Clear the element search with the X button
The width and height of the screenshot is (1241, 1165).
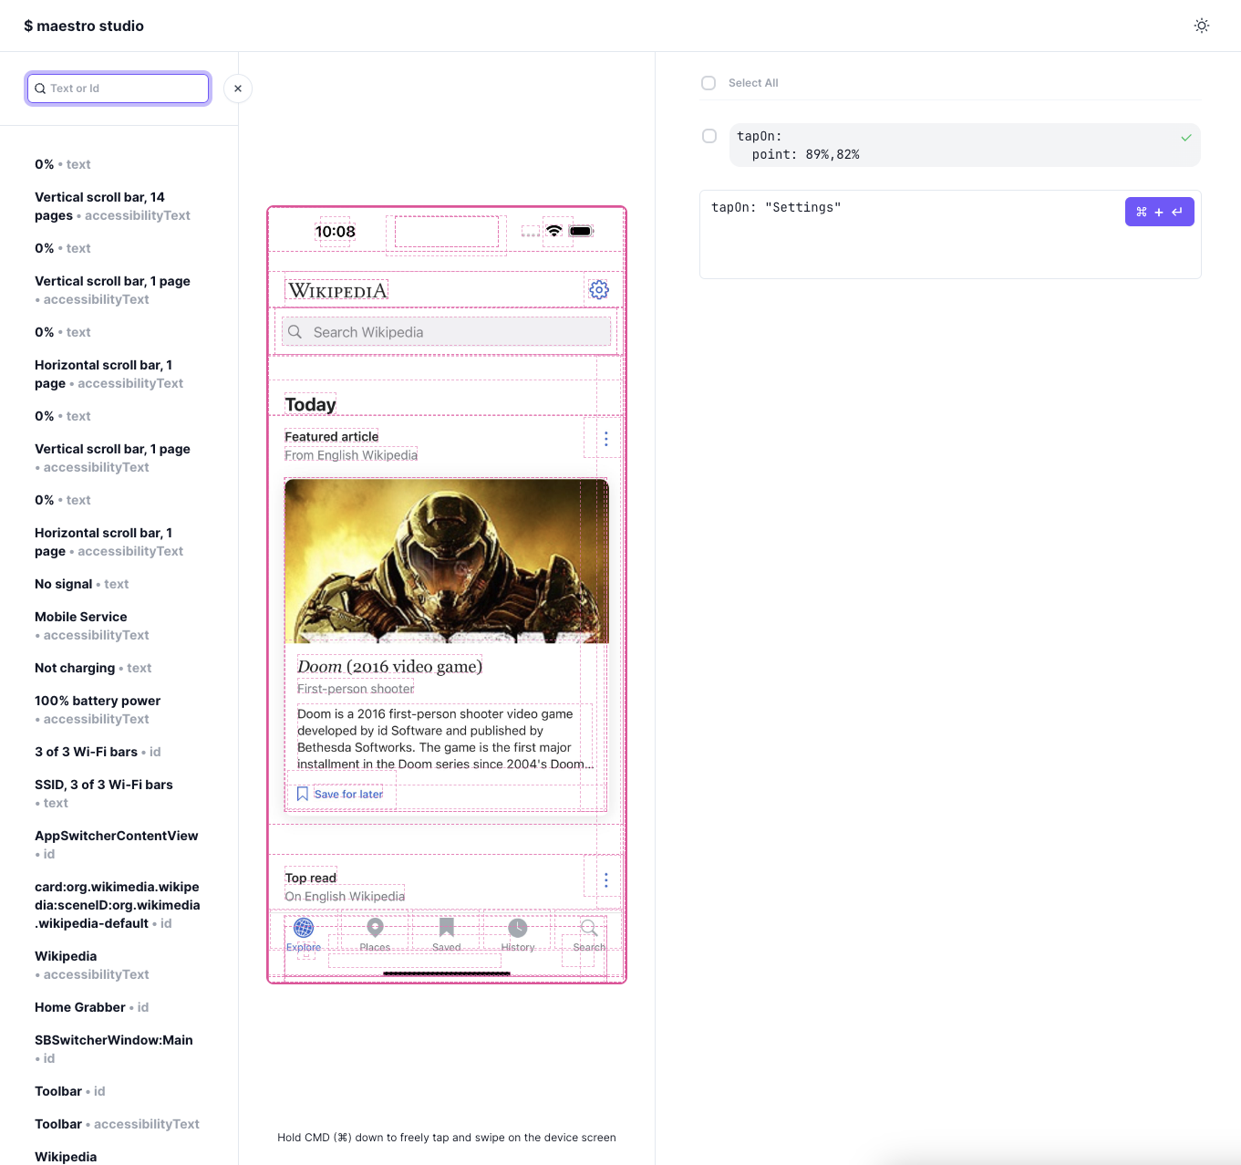click(238, 88)
